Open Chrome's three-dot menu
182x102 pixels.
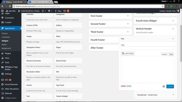tap(180, 6)
